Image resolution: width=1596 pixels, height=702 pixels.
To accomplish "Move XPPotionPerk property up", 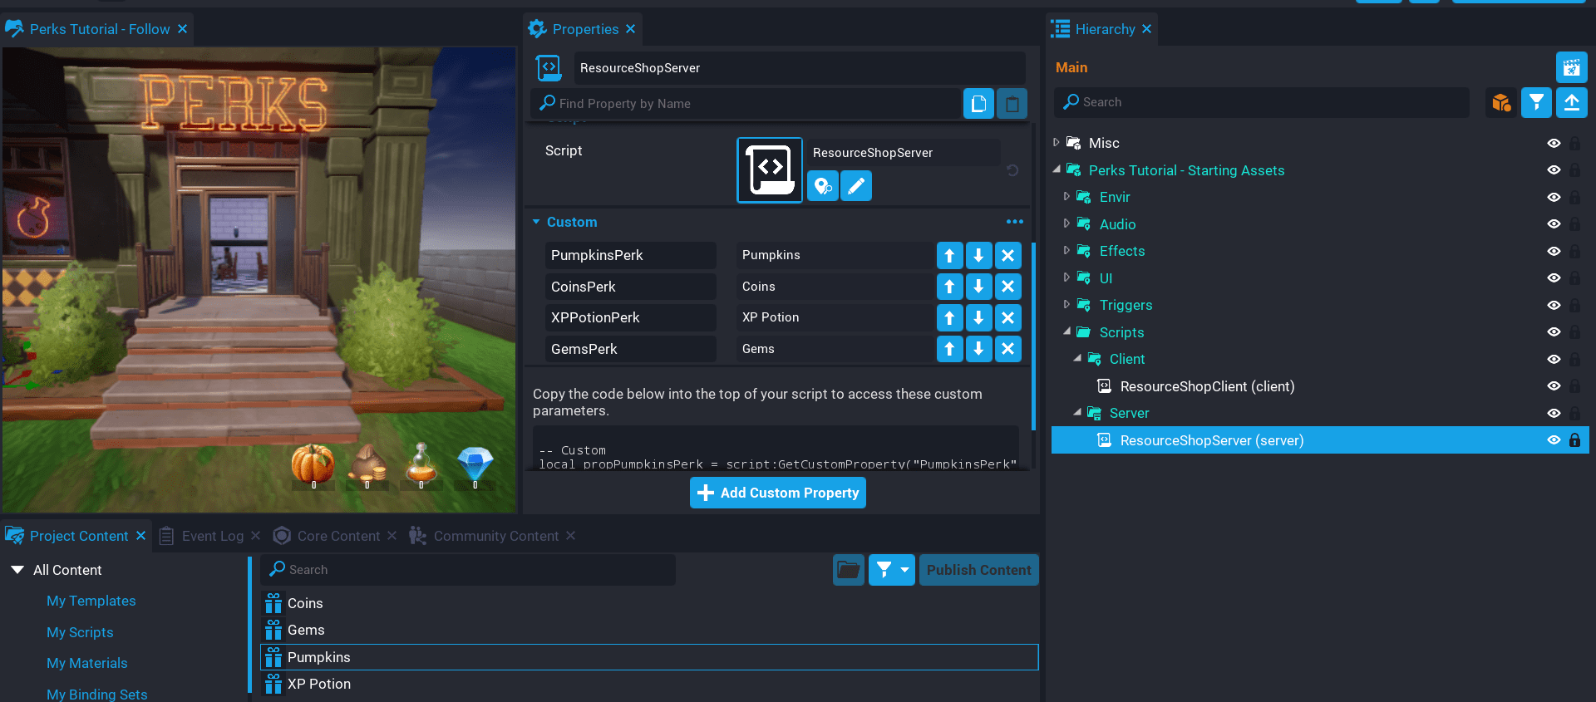I will click(x=949, y=318).
